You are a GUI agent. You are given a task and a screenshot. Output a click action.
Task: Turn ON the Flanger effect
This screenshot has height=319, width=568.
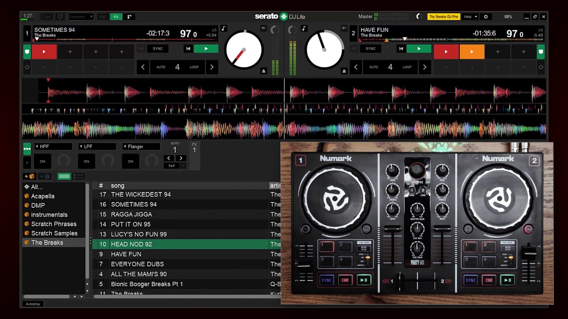coord(130,161)
